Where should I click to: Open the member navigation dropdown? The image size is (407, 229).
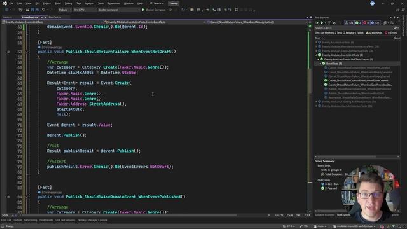pos(257,22)
